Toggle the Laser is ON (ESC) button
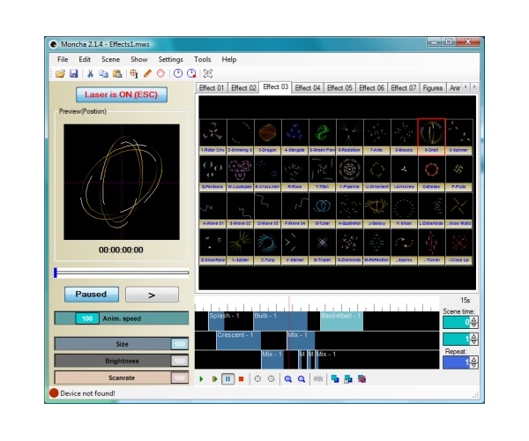The height and width of the screenshot is (441, 529). tap(122, 94)
